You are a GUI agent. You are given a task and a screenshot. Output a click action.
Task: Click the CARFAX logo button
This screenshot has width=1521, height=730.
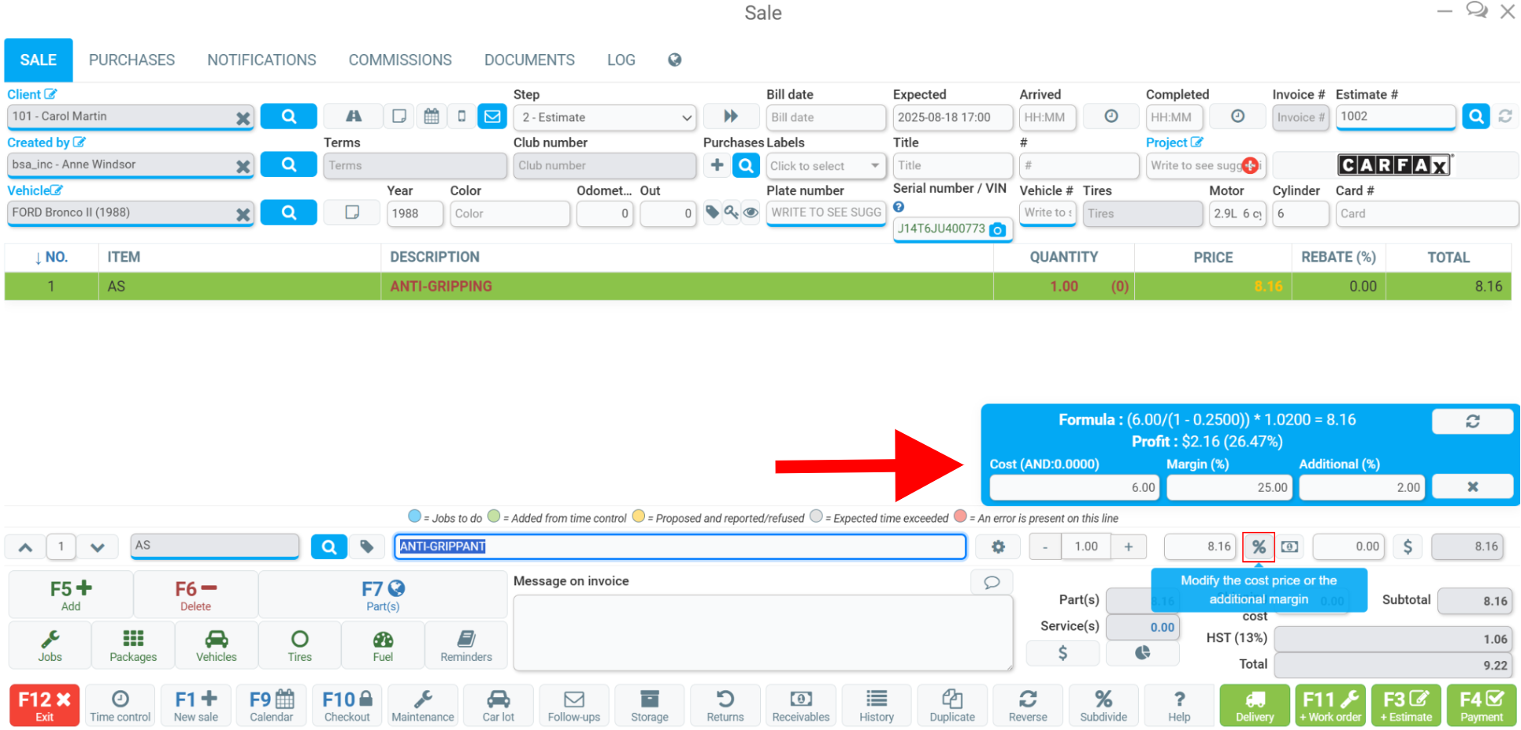(x=1394, y=165)
